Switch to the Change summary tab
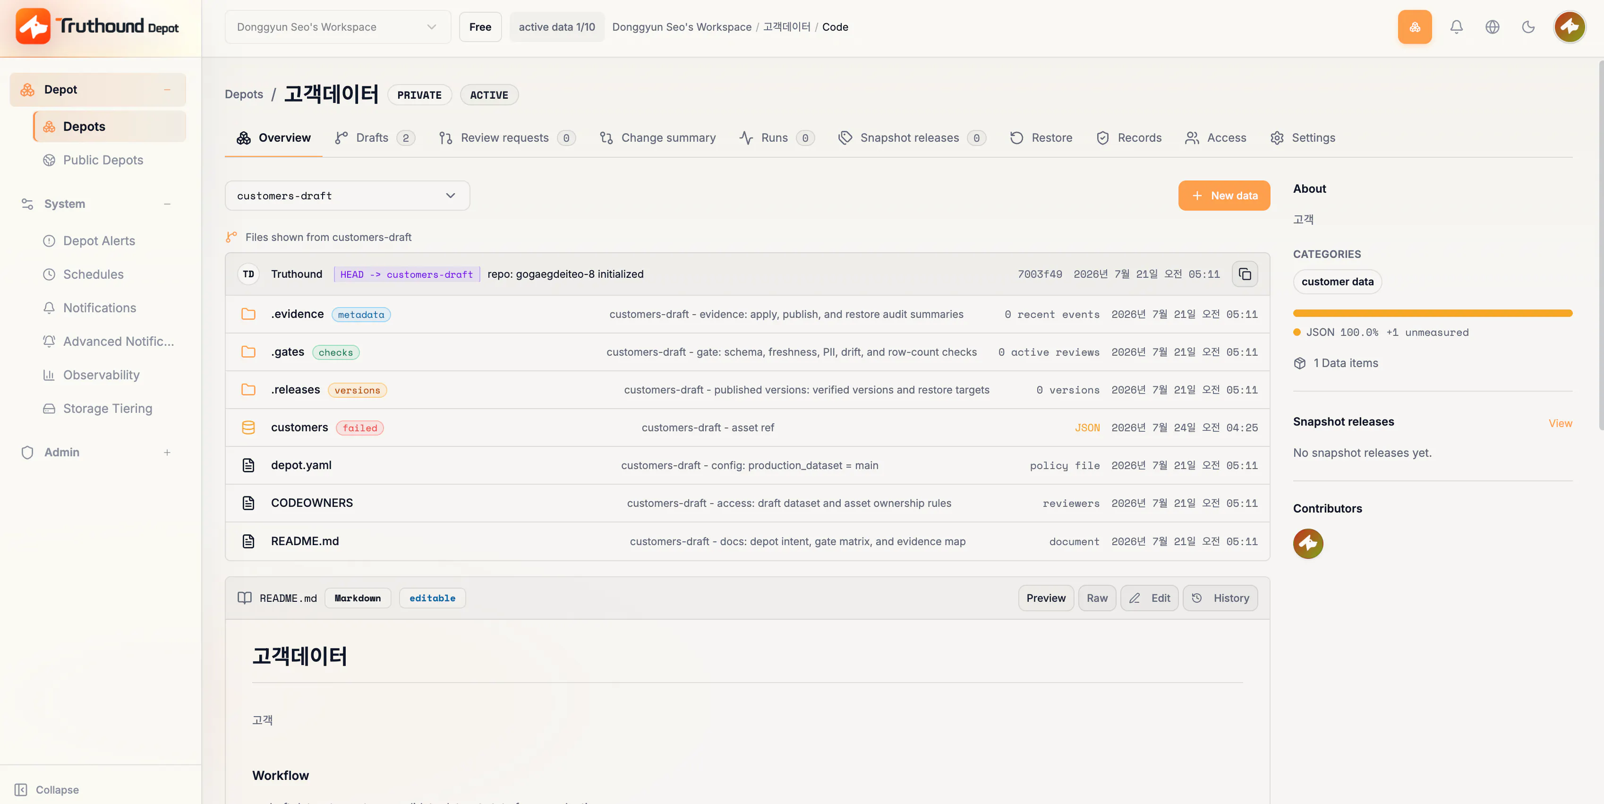The height and width of the screenshot is (804, 1604). click(657, 137)
